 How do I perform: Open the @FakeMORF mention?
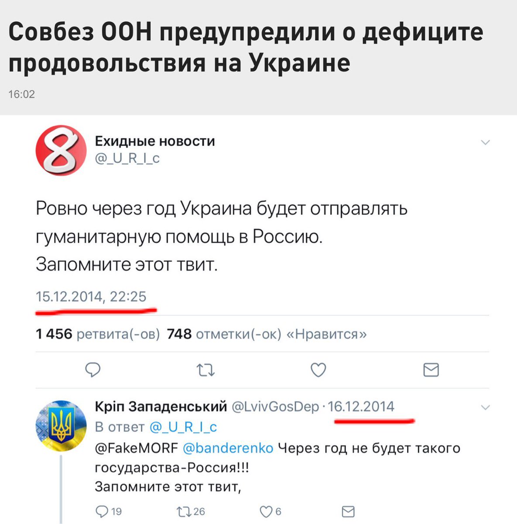137,448
